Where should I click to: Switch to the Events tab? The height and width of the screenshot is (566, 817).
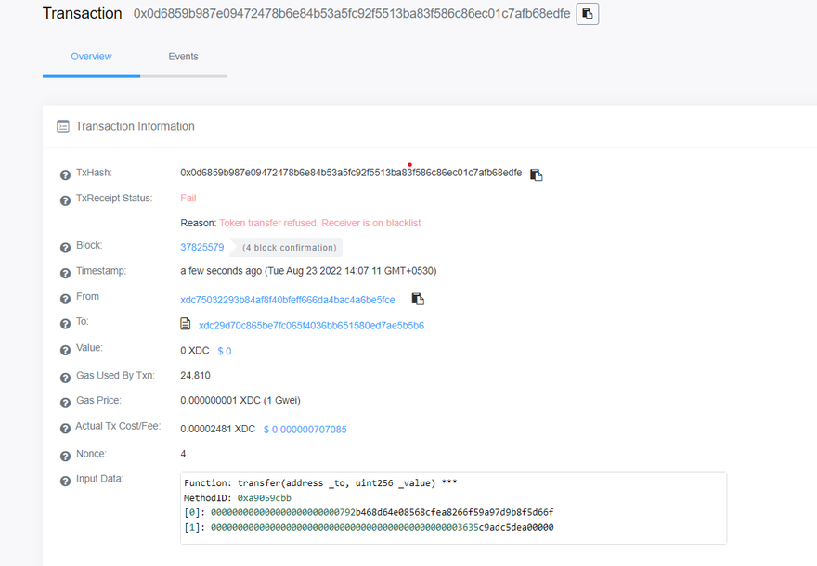[183, 57]
